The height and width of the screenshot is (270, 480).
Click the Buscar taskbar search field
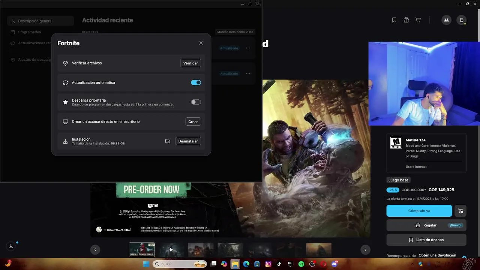click(x=180, y=264)
